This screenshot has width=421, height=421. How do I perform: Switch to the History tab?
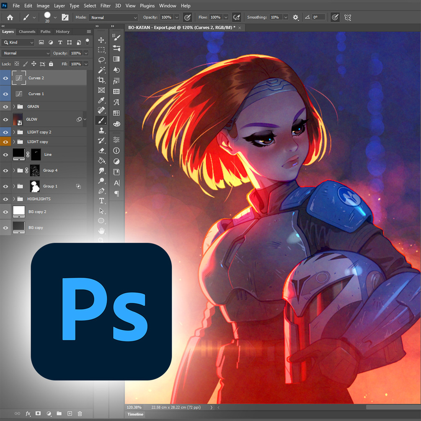tap(62, 32)
